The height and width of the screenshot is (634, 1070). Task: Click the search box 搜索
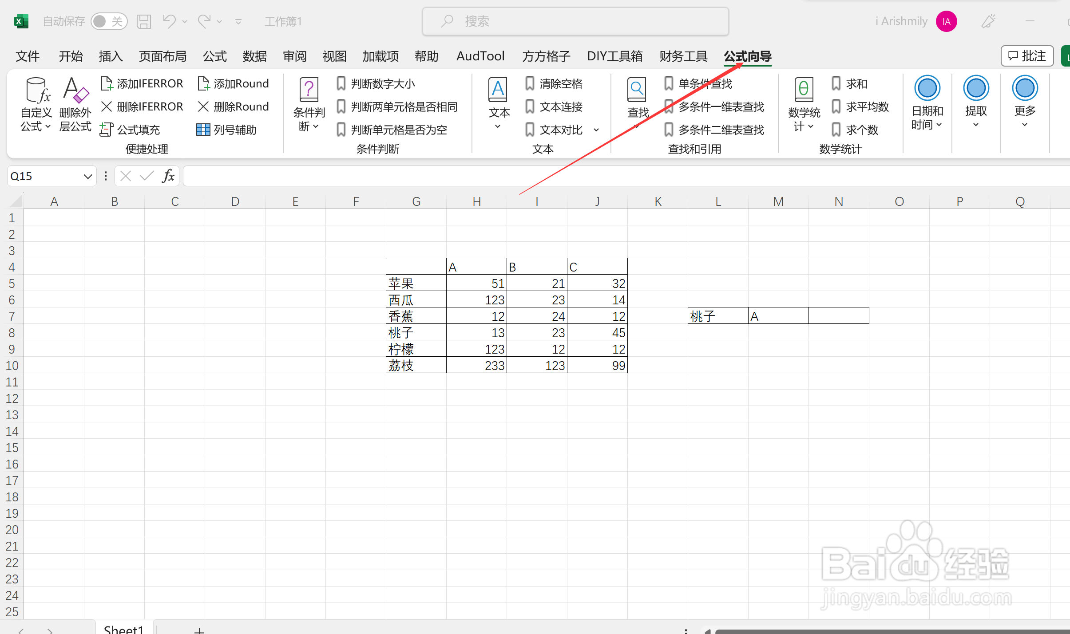[x=575, y=21]
